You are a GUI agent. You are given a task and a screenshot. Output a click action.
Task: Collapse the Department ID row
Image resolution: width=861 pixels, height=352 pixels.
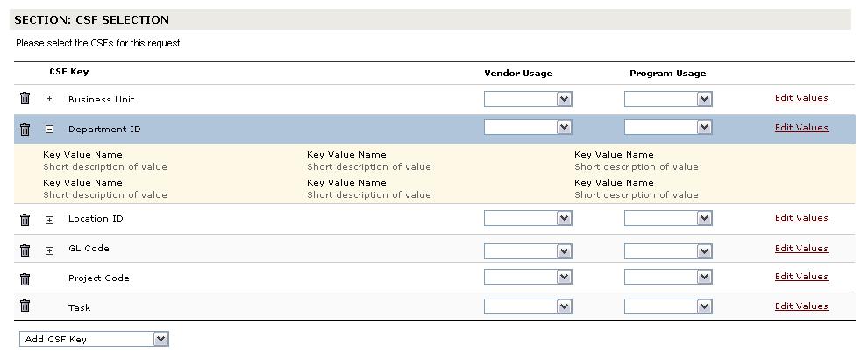pos(50,129)
